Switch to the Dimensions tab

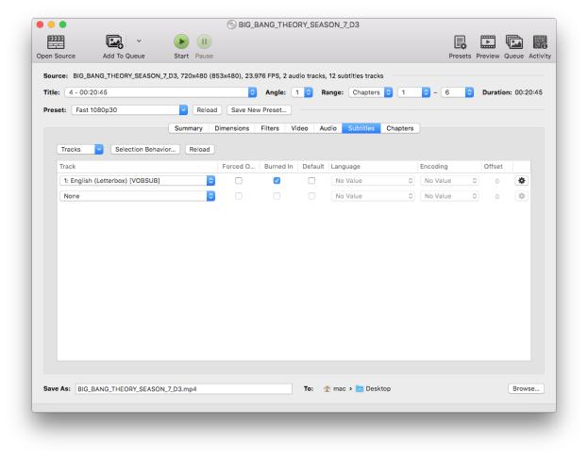point(232,128)
